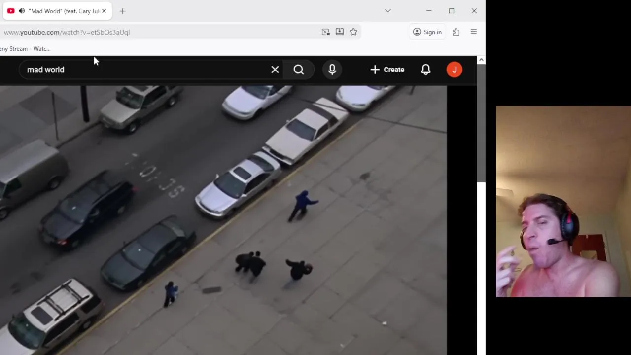631x355 pixels.
Task: Open the list all tabs dropdown
Action: click(388, 11)
